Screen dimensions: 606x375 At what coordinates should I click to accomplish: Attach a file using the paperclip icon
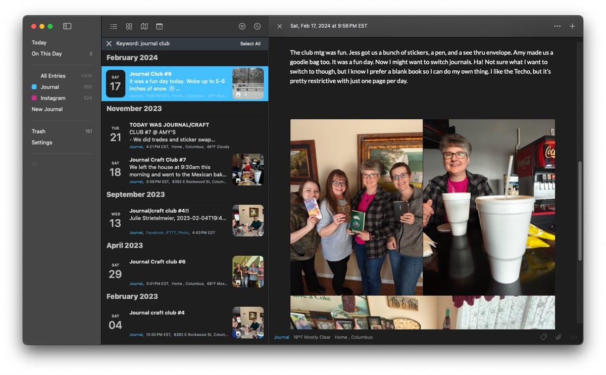tap(559, 337)
